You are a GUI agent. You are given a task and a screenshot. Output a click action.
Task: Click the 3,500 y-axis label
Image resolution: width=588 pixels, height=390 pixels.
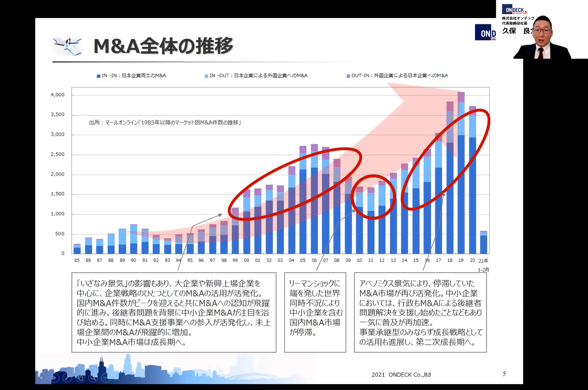coord(57,115)
